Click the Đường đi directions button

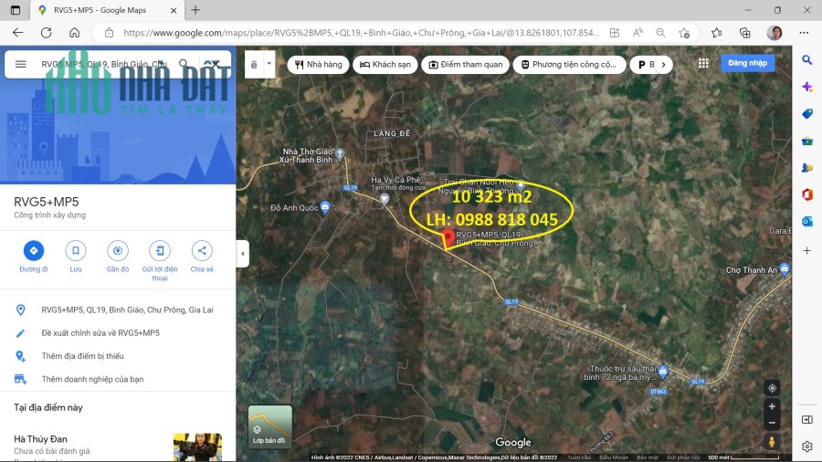point(34,251)
